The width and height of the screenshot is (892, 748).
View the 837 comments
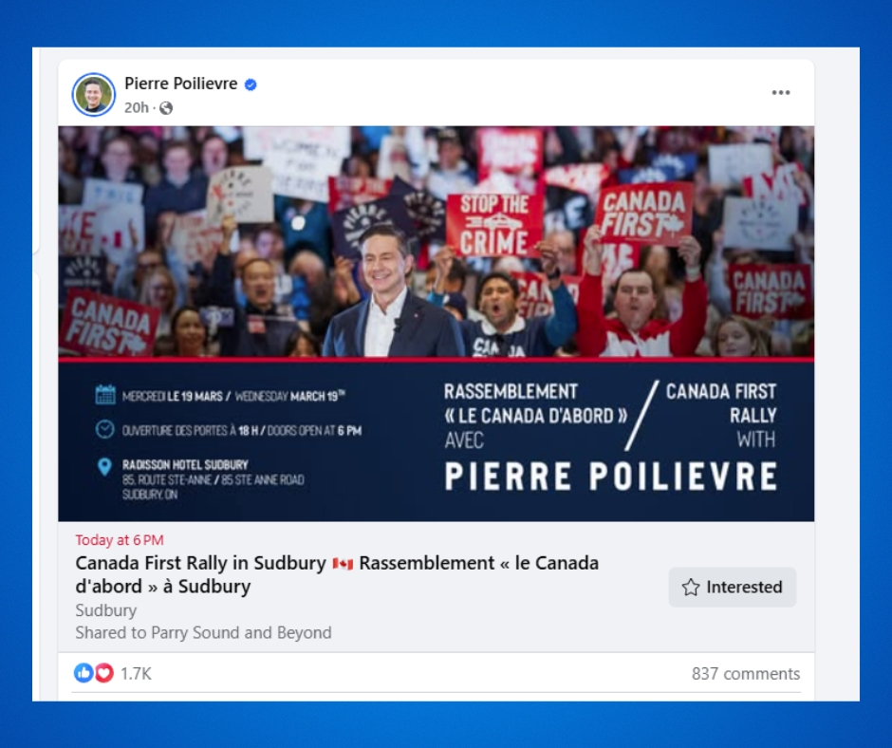[x=745, y=674]
